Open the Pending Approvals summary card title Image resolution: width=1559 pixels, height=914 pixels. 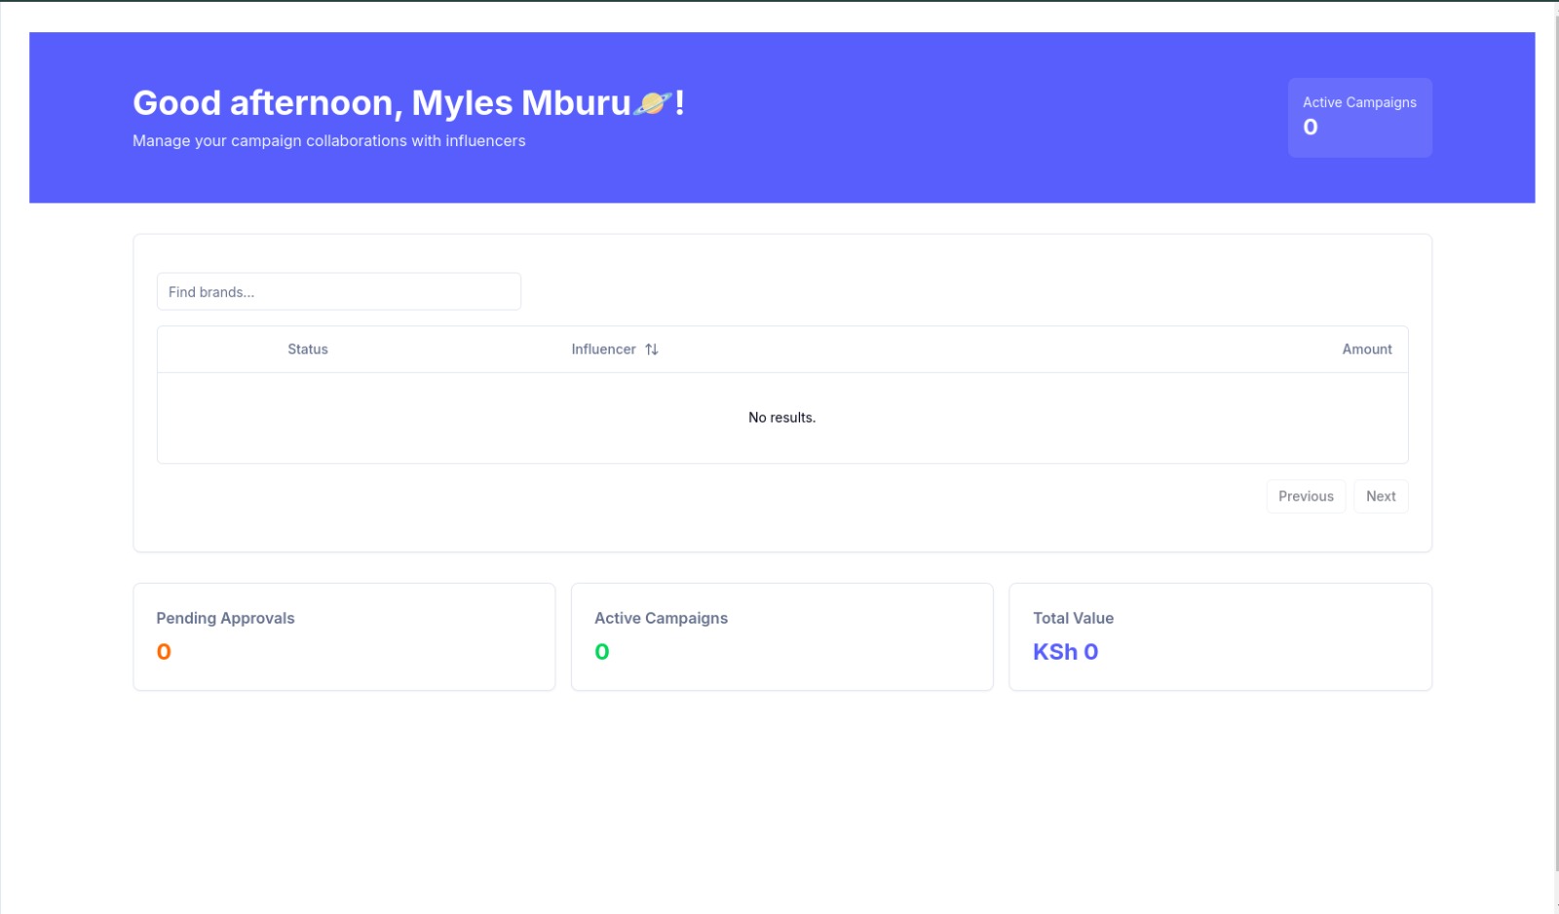coord(225,618)
